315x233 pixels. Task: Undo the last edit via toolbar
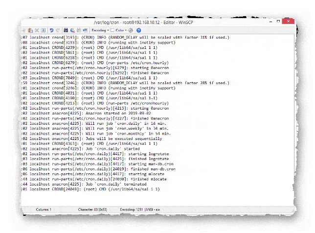[x=51, y=30]
